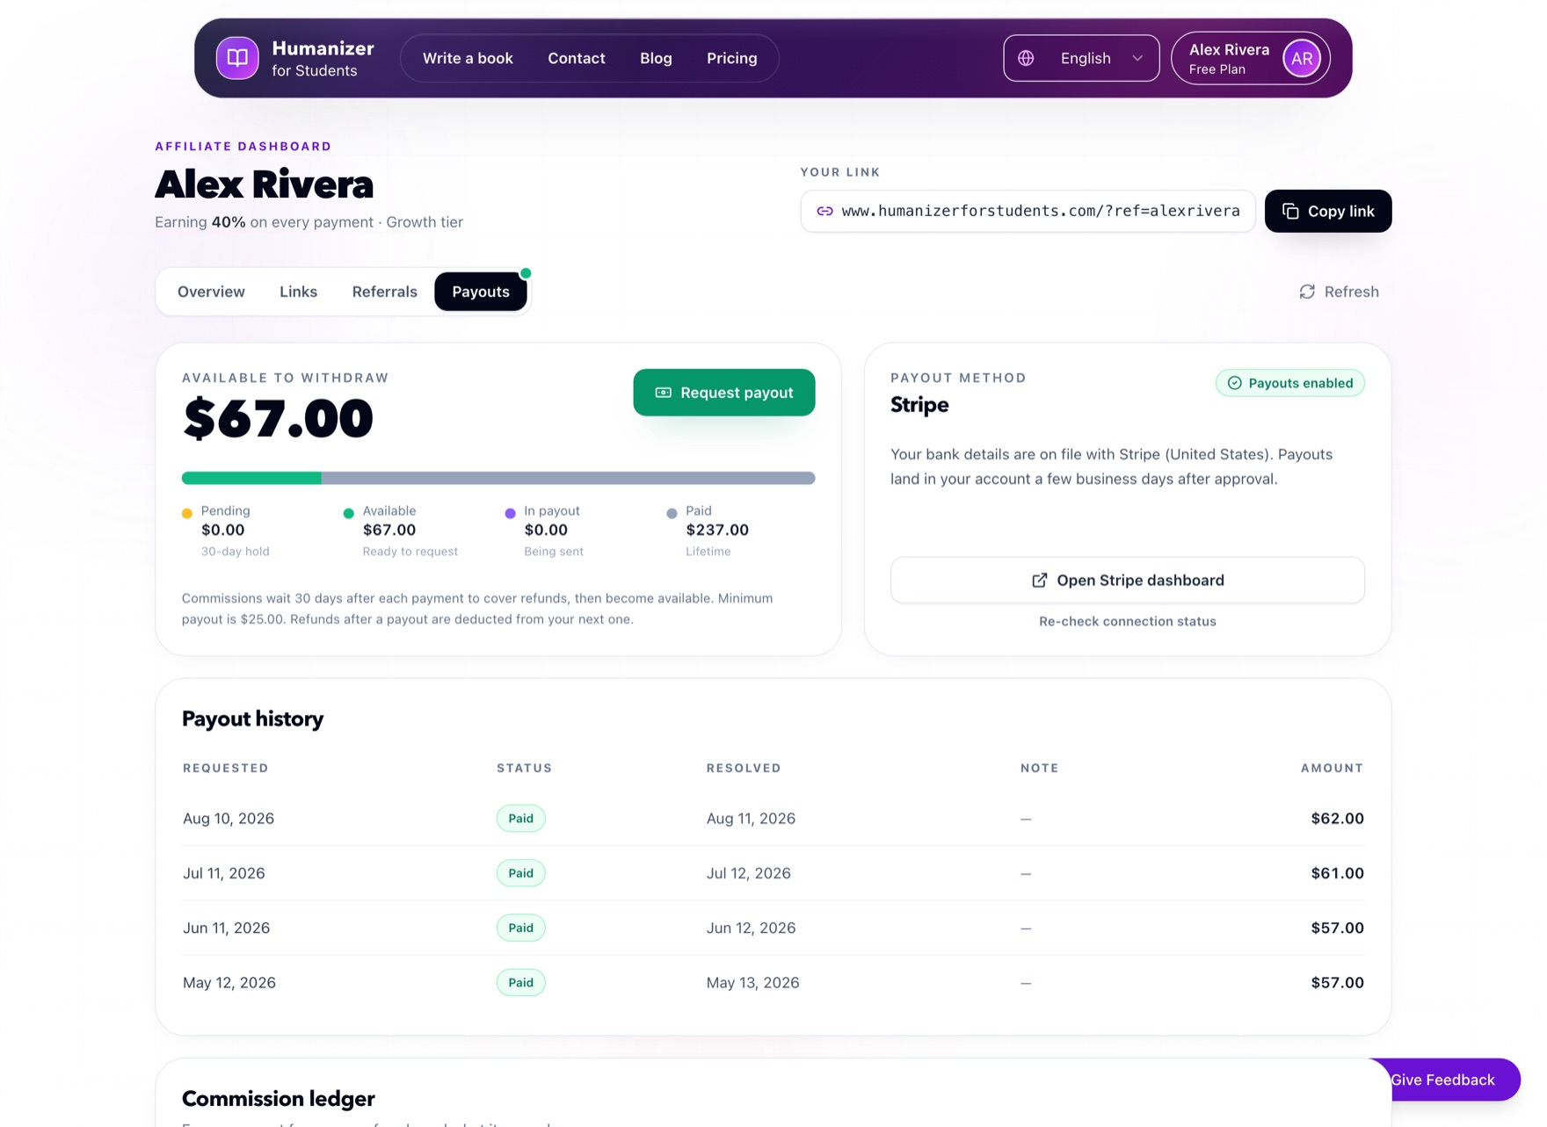Switch to the Links tab
The image size is (1547, 1127).
pos(298,292)
